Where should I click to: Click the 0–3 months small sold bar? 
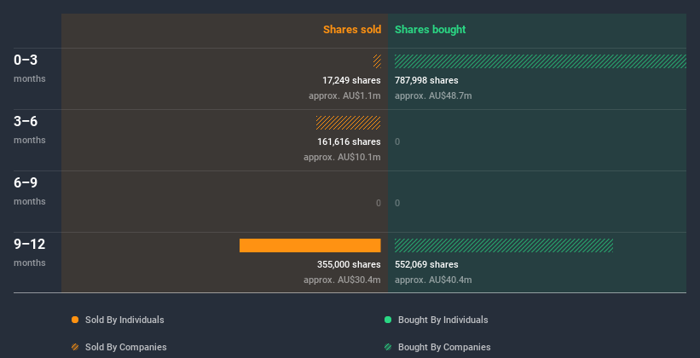(x=377, y=61)
